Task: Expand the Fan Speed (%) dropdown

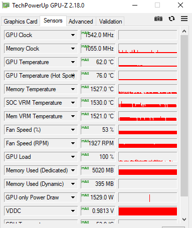Action: (73, 130)
